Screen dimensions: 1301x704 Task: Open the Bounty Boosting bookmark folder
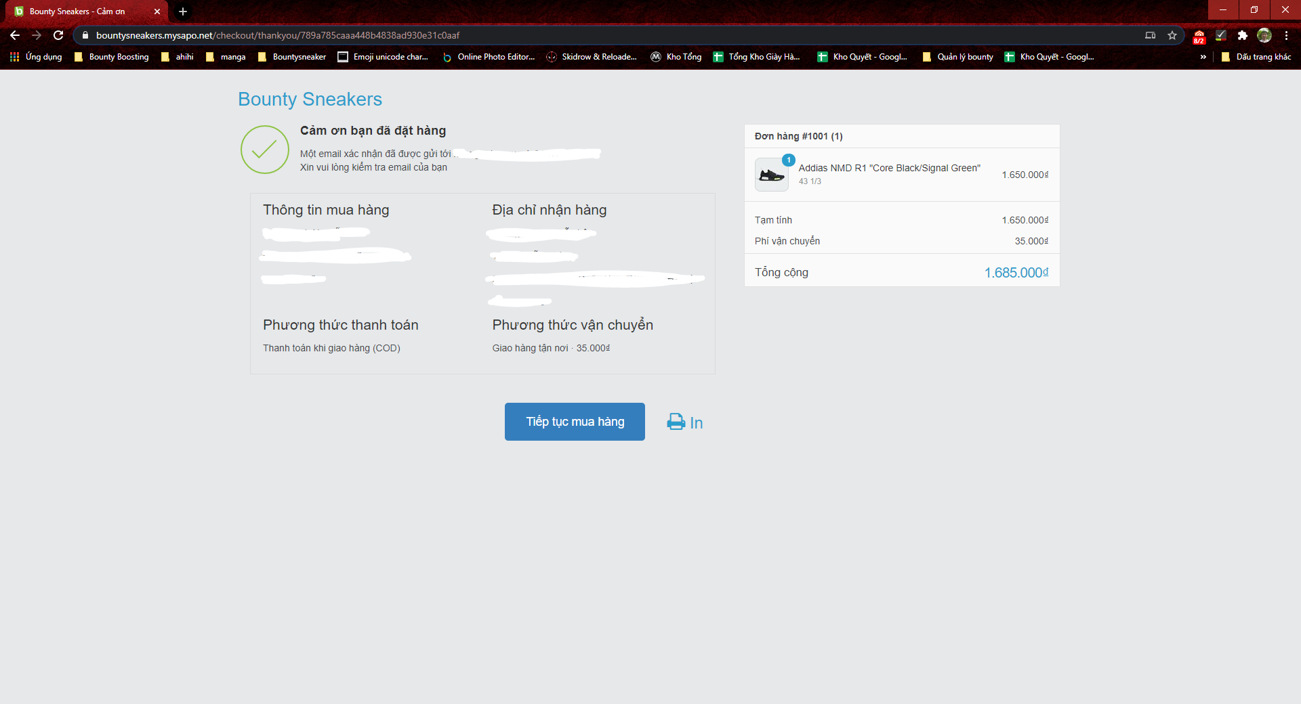(111, 57)
